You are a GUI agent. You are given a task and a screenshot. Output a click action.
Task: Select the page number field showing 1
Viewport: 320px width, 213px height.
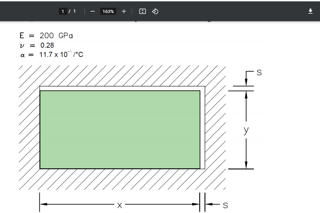pos(63,11)
